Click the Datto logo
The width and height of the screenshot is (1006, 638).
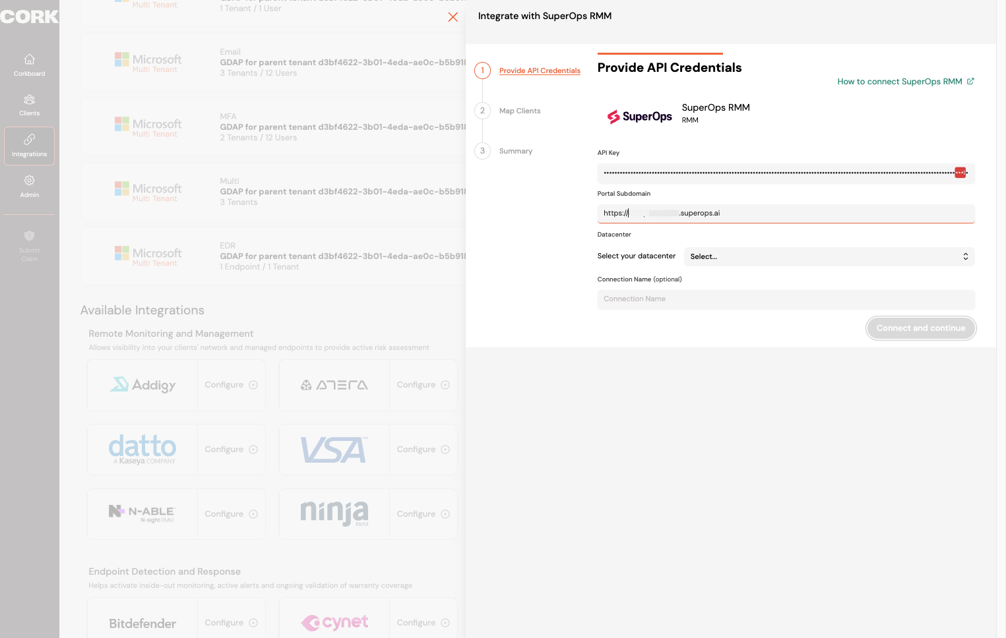pyautogui.click(x=142, y=449)
